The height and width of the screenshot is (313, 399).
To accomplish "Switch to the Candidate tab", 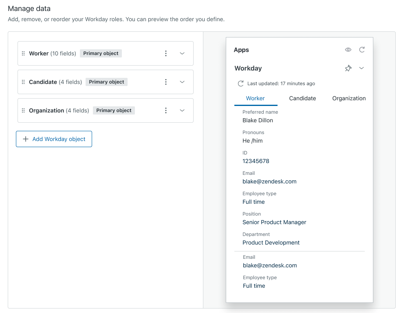I will (x=302, y=99).
